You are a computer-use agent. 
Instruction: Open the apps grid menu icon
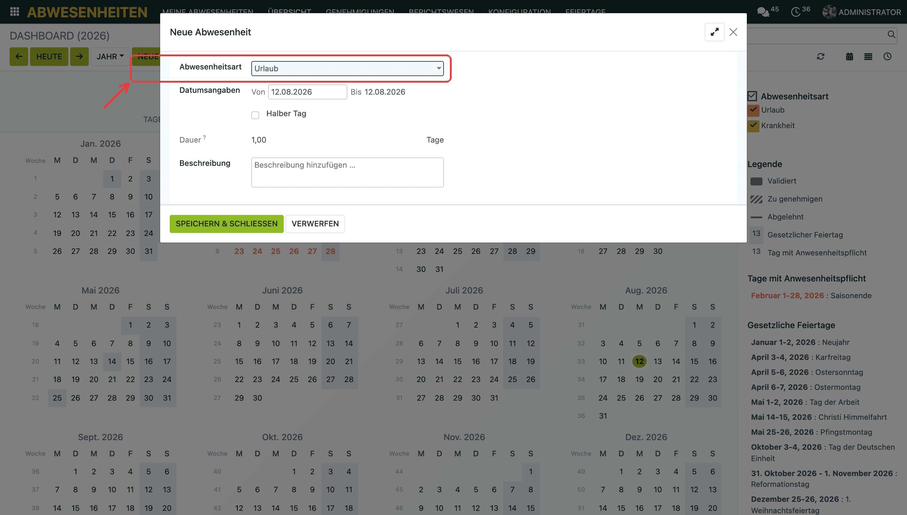(x=14, y=12)
